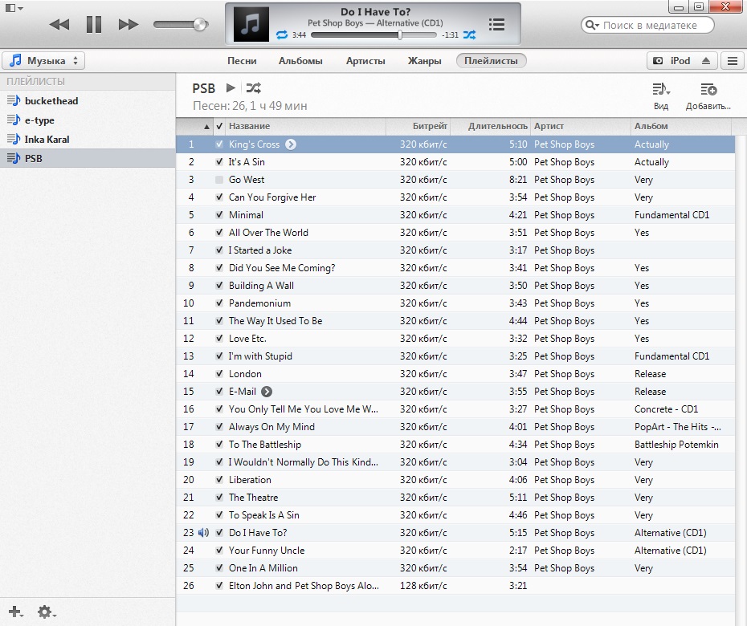The width and height of the screenshot is (747, 626).
Task: Pause the current song
Action: 94,24
